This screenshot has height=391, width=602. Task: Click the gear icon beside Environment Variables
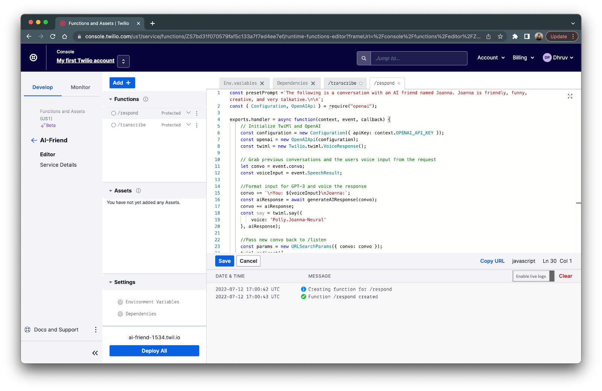[120, 302]
